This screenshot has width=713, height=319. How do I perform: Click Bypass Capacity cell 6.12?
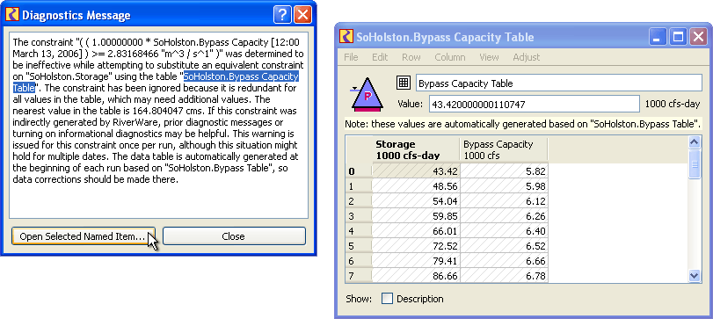[x=504, y=201]
